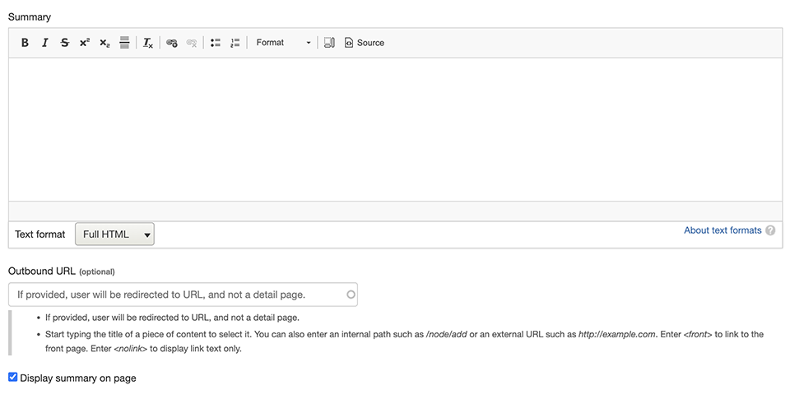Apply superscript formatting
Image resolution: width=790 pixels, height=399 pixels.
pyautogui.click(x=85, y=43)
